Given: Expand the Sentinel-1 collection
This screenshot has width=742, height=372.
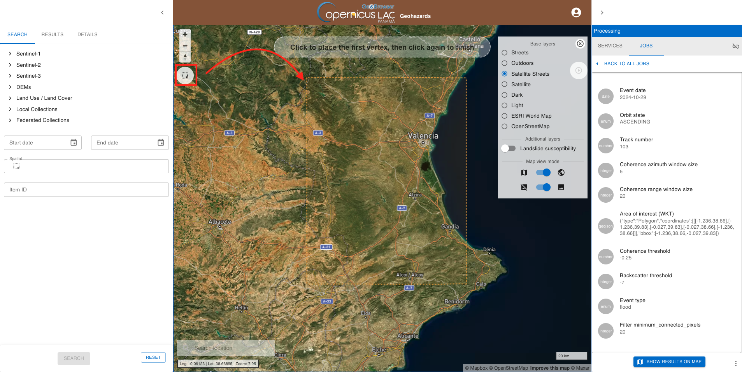Looking at the screenshot, I should click(x=10, y=54).
